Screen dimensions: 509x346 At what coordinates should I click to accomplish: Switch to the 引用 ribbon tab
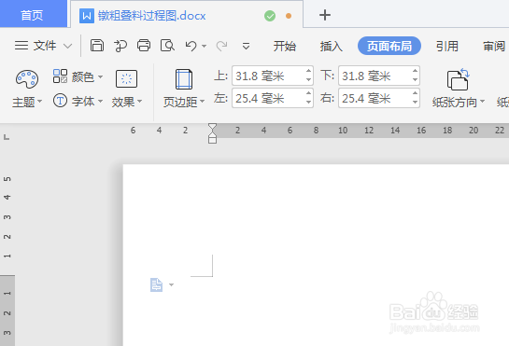pos(447,46)
